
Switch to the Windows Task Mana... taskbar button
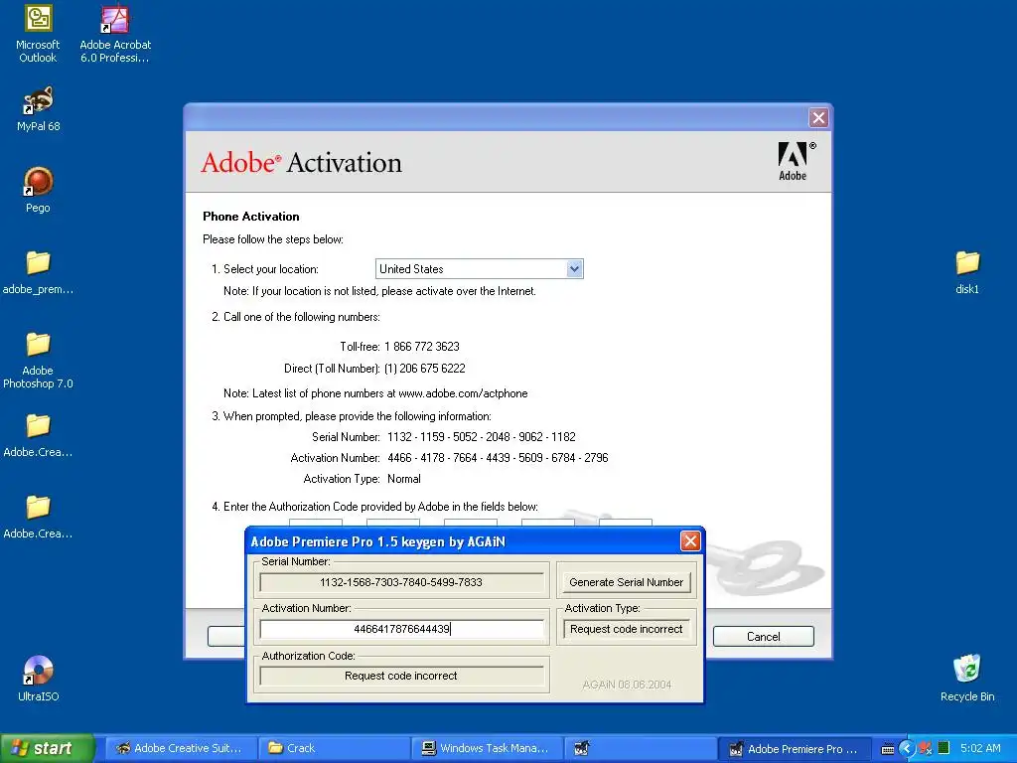pos(487,748)
